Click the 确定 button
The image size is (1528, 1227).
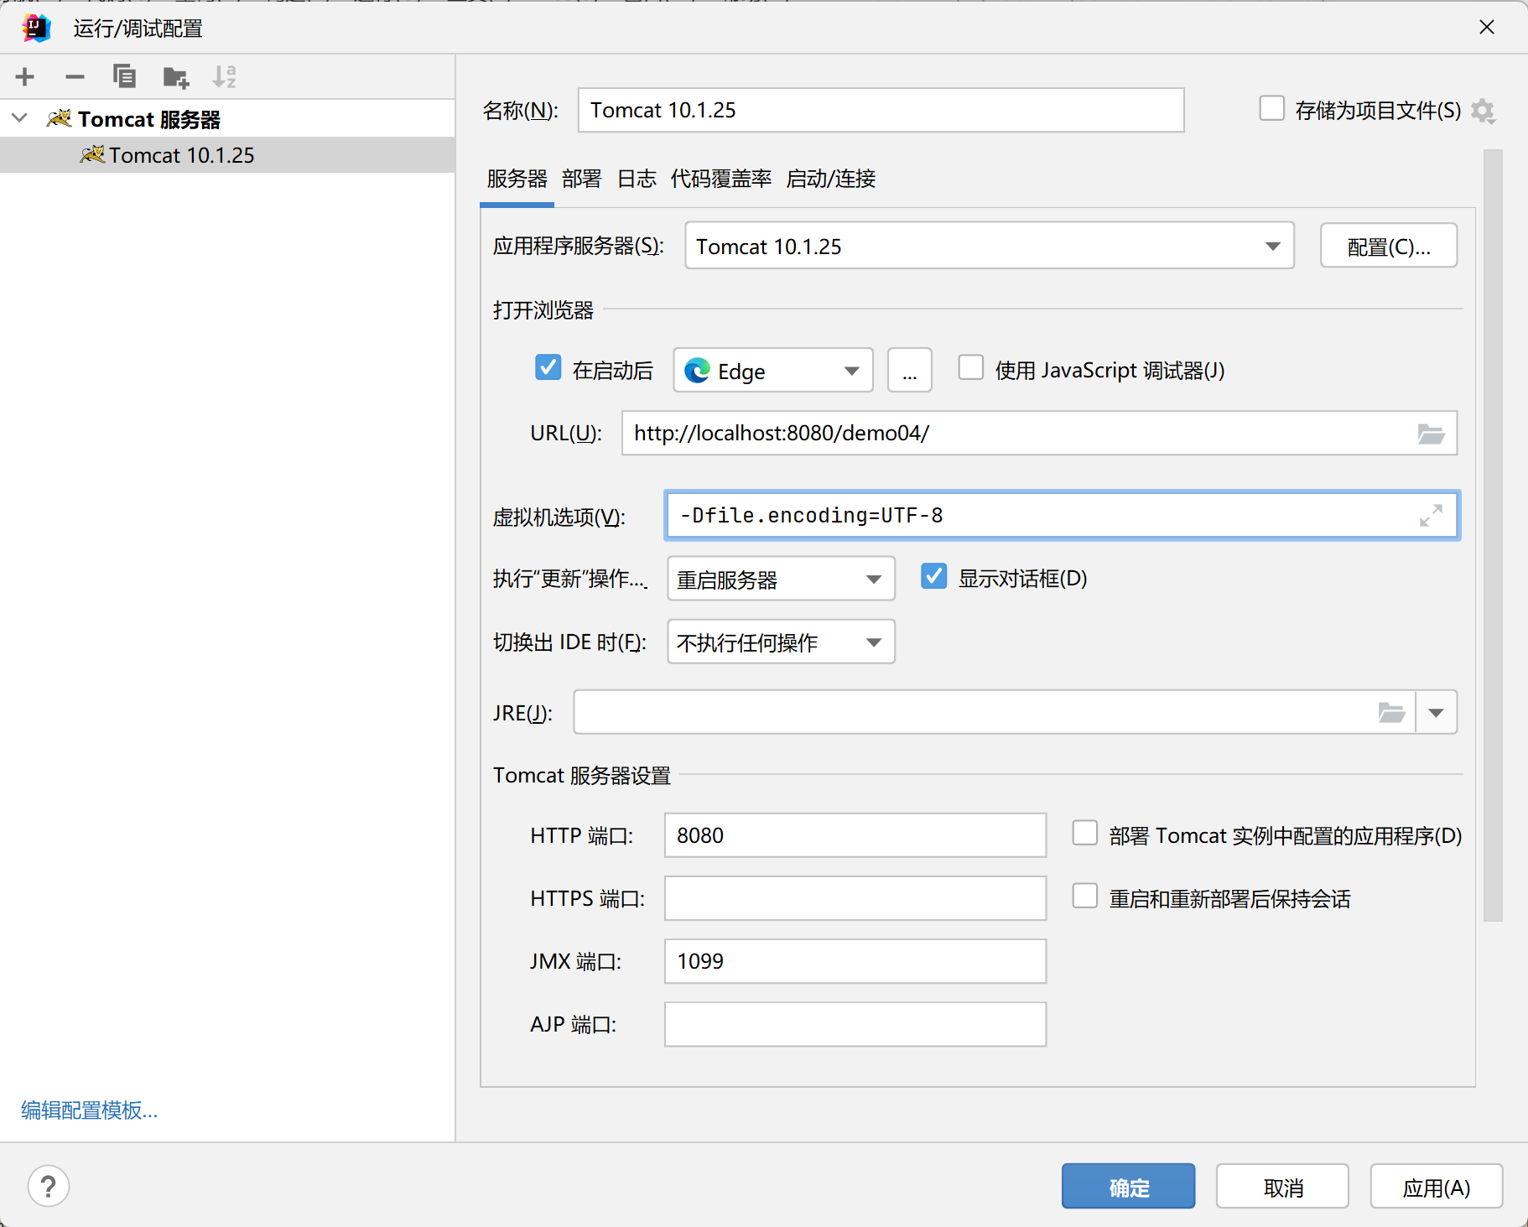point(1129,1186)
